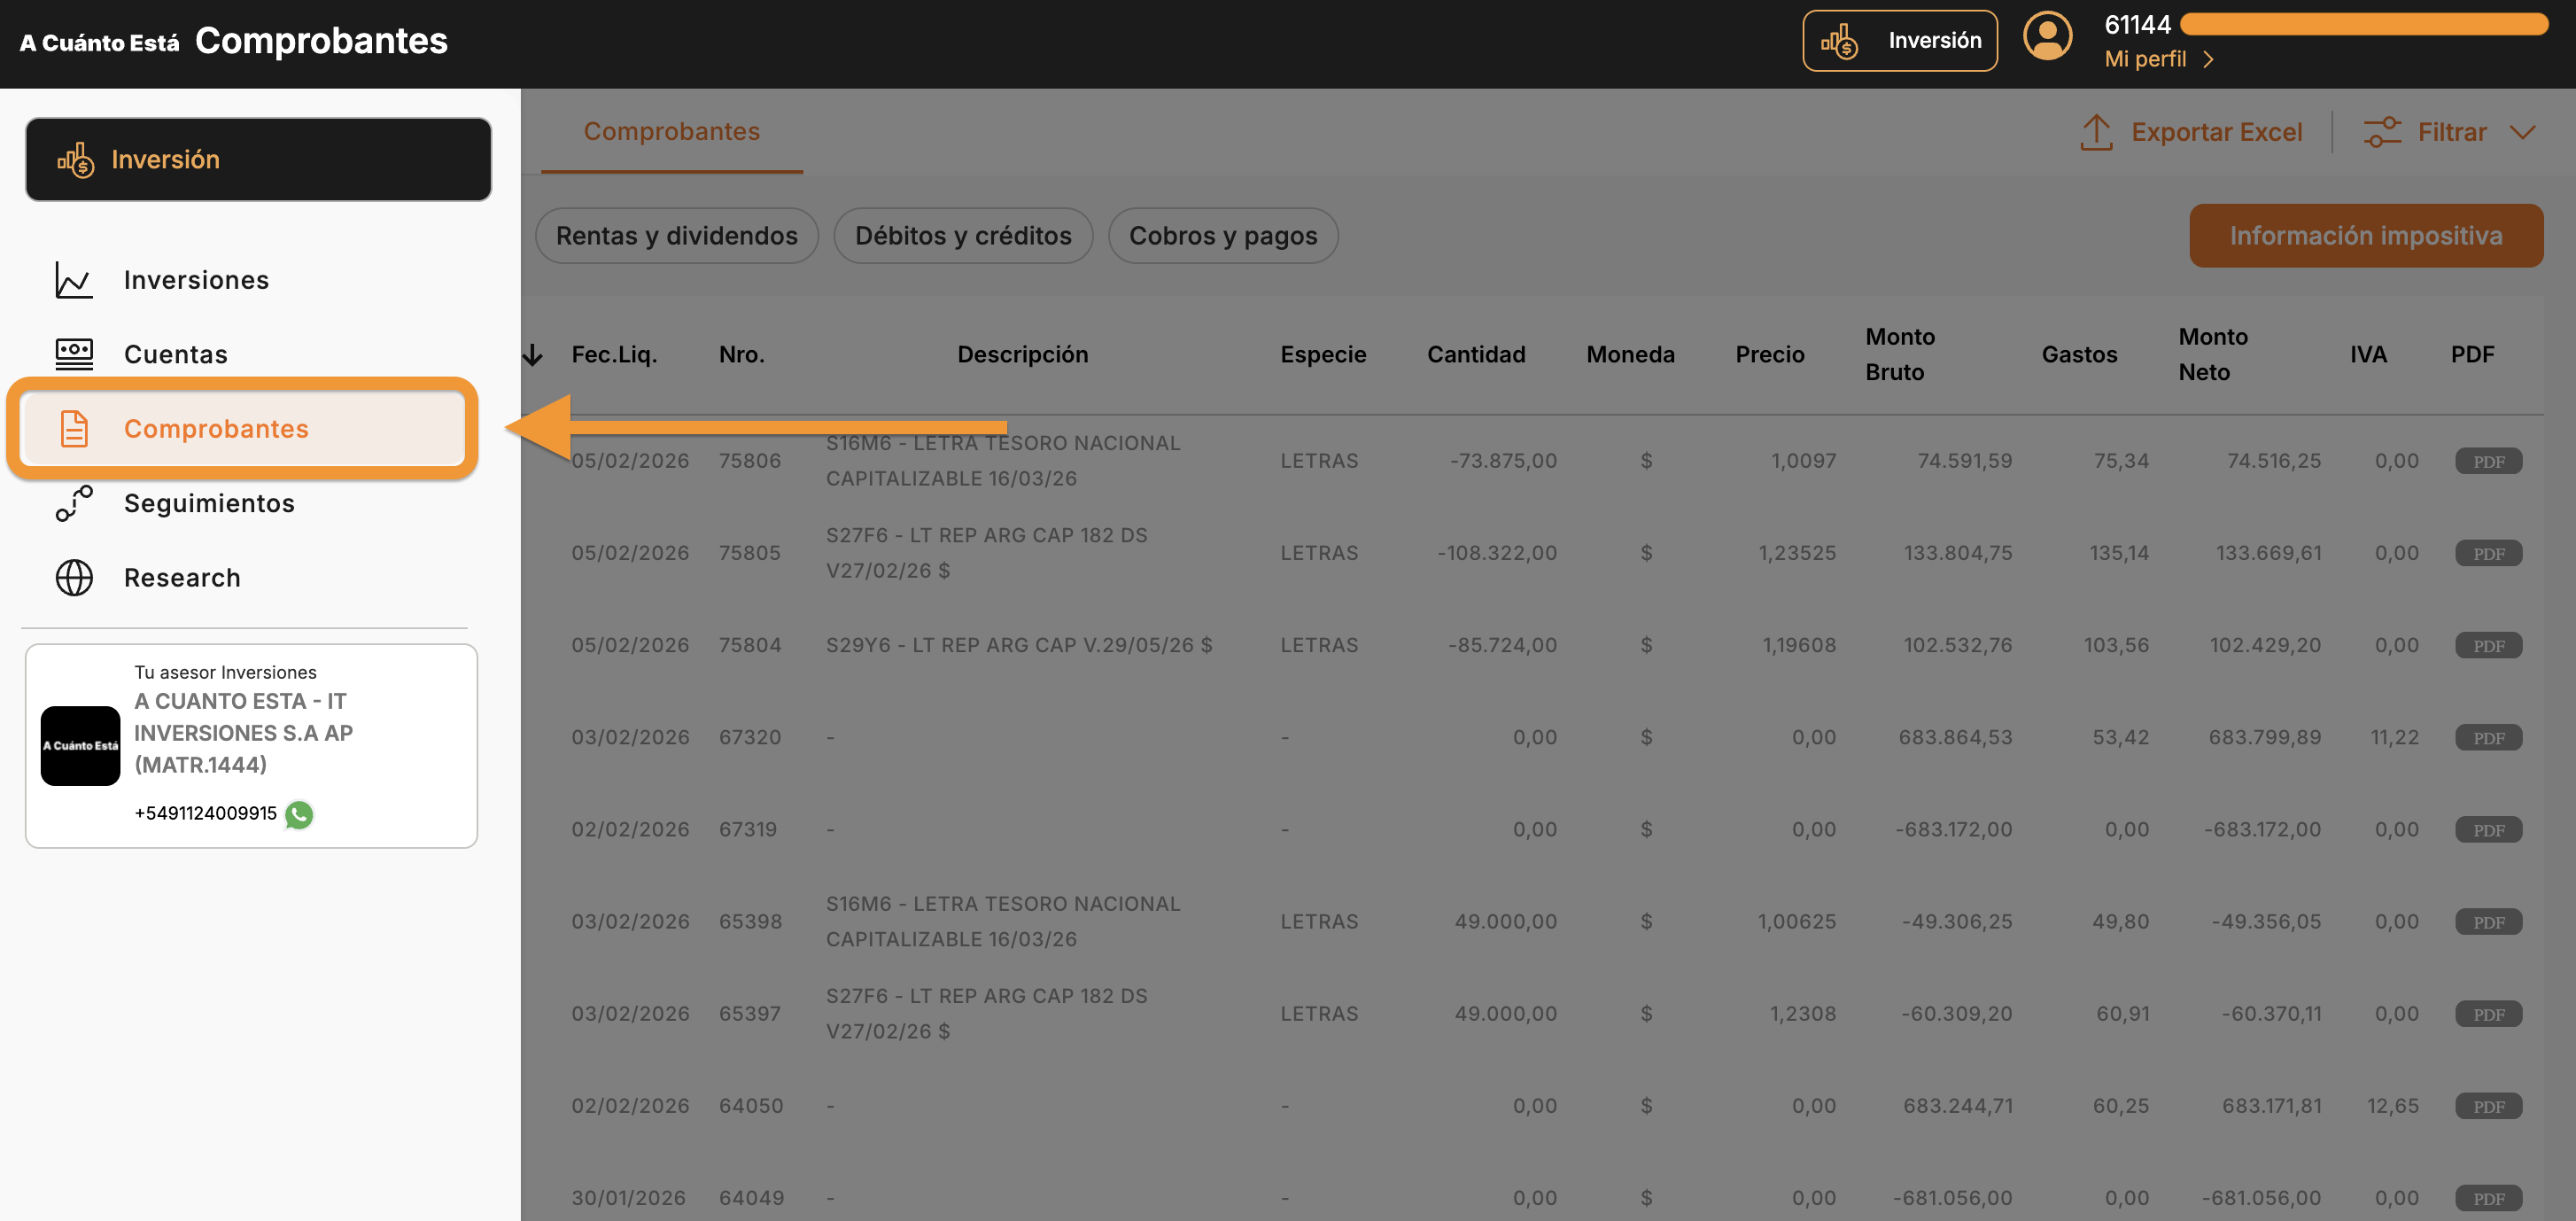
Task: Open Comprobantes in the sidebar menu
Action: click(215, 429)
